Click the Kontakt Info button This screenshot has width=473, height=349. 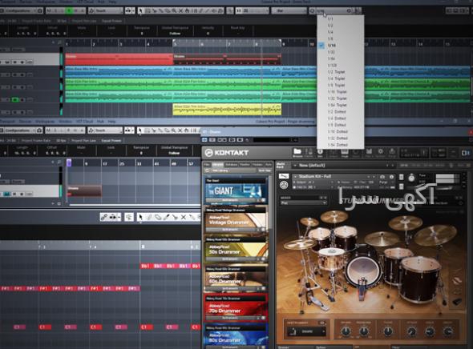point(320,152)
